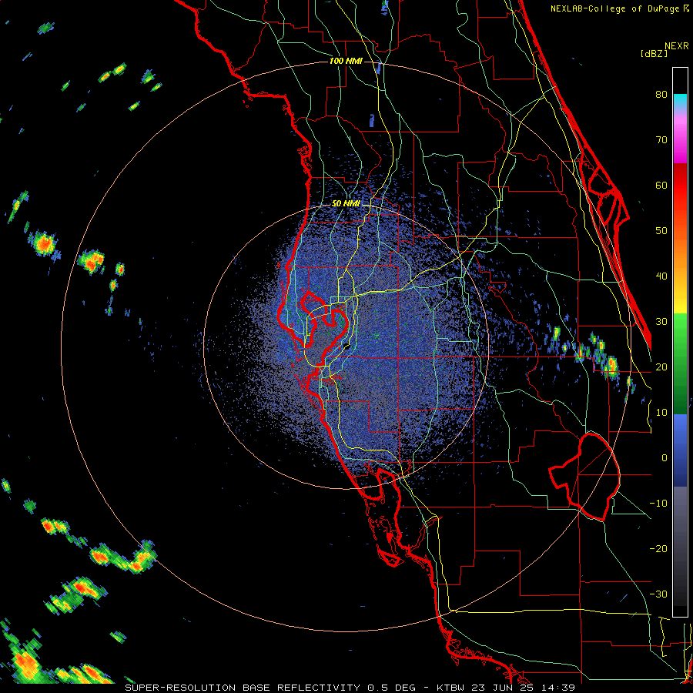The height and width of the screenshot is (693, 693).
Task: Click the NEXR legend title
Action: [x=677, y=46]
